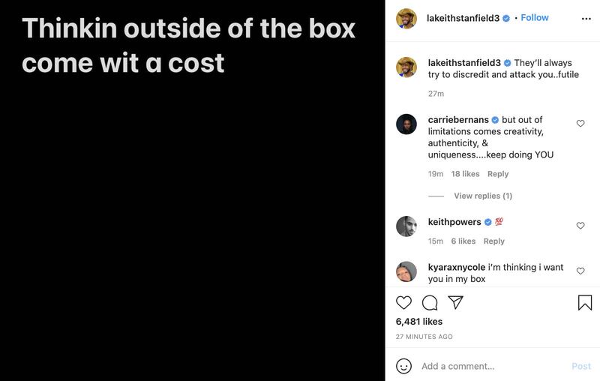600x381 pixels.
Task: Open the 6,481 likes list
Action: (418, 322)
